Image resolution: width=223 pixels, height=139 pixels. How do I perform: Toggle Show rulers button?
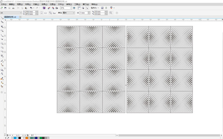pyautogui.click(x=79, y=8)
